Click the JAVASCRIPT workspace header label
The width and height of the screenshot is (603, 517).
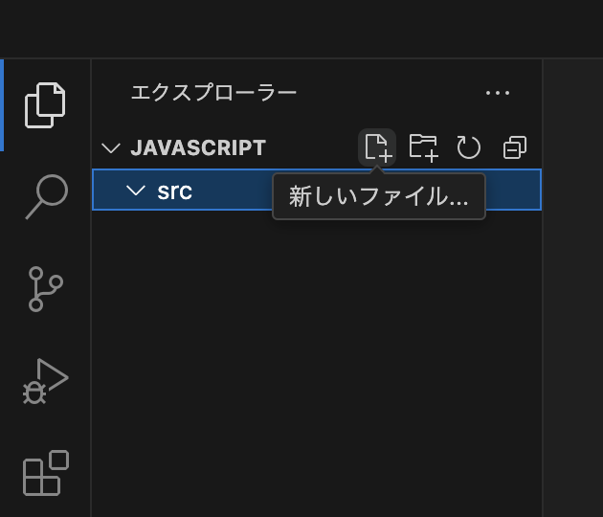(198, 148)
